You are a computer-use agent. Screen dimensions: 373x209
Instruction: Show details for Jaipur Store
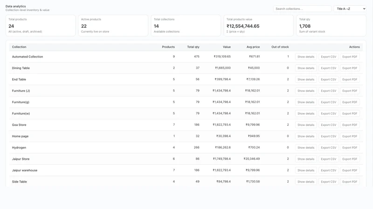click(306, 159)
